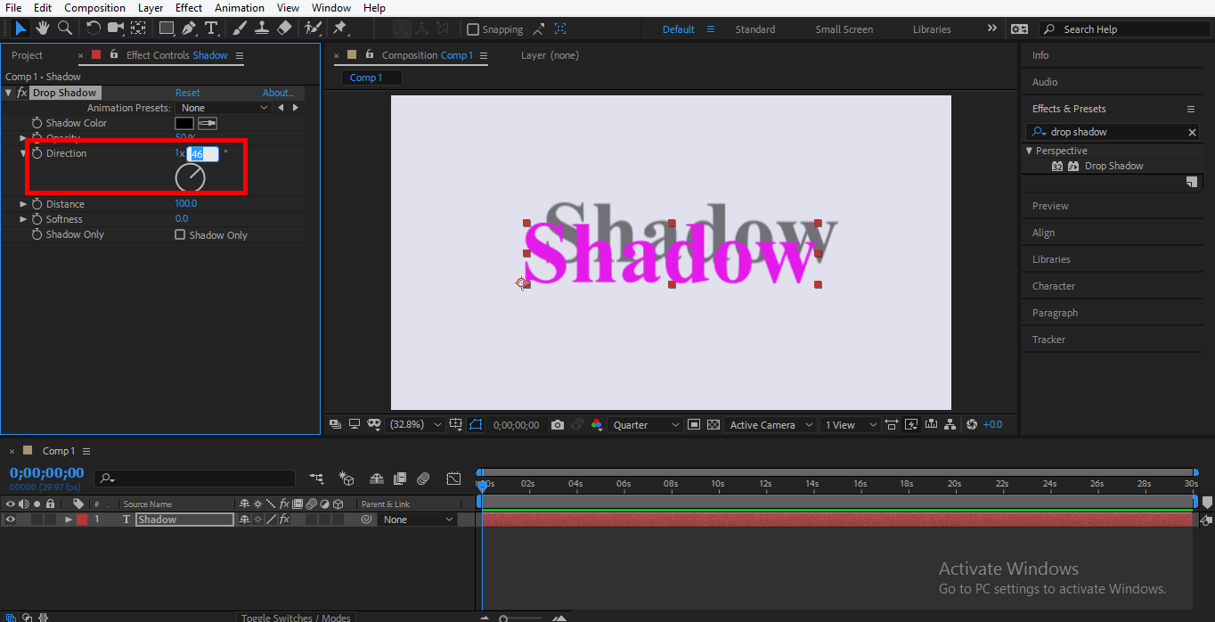The width and height of the screenshot is (1215, 622).
Task: Select the Horizontal Type tool
Action: tap(211, 29)
